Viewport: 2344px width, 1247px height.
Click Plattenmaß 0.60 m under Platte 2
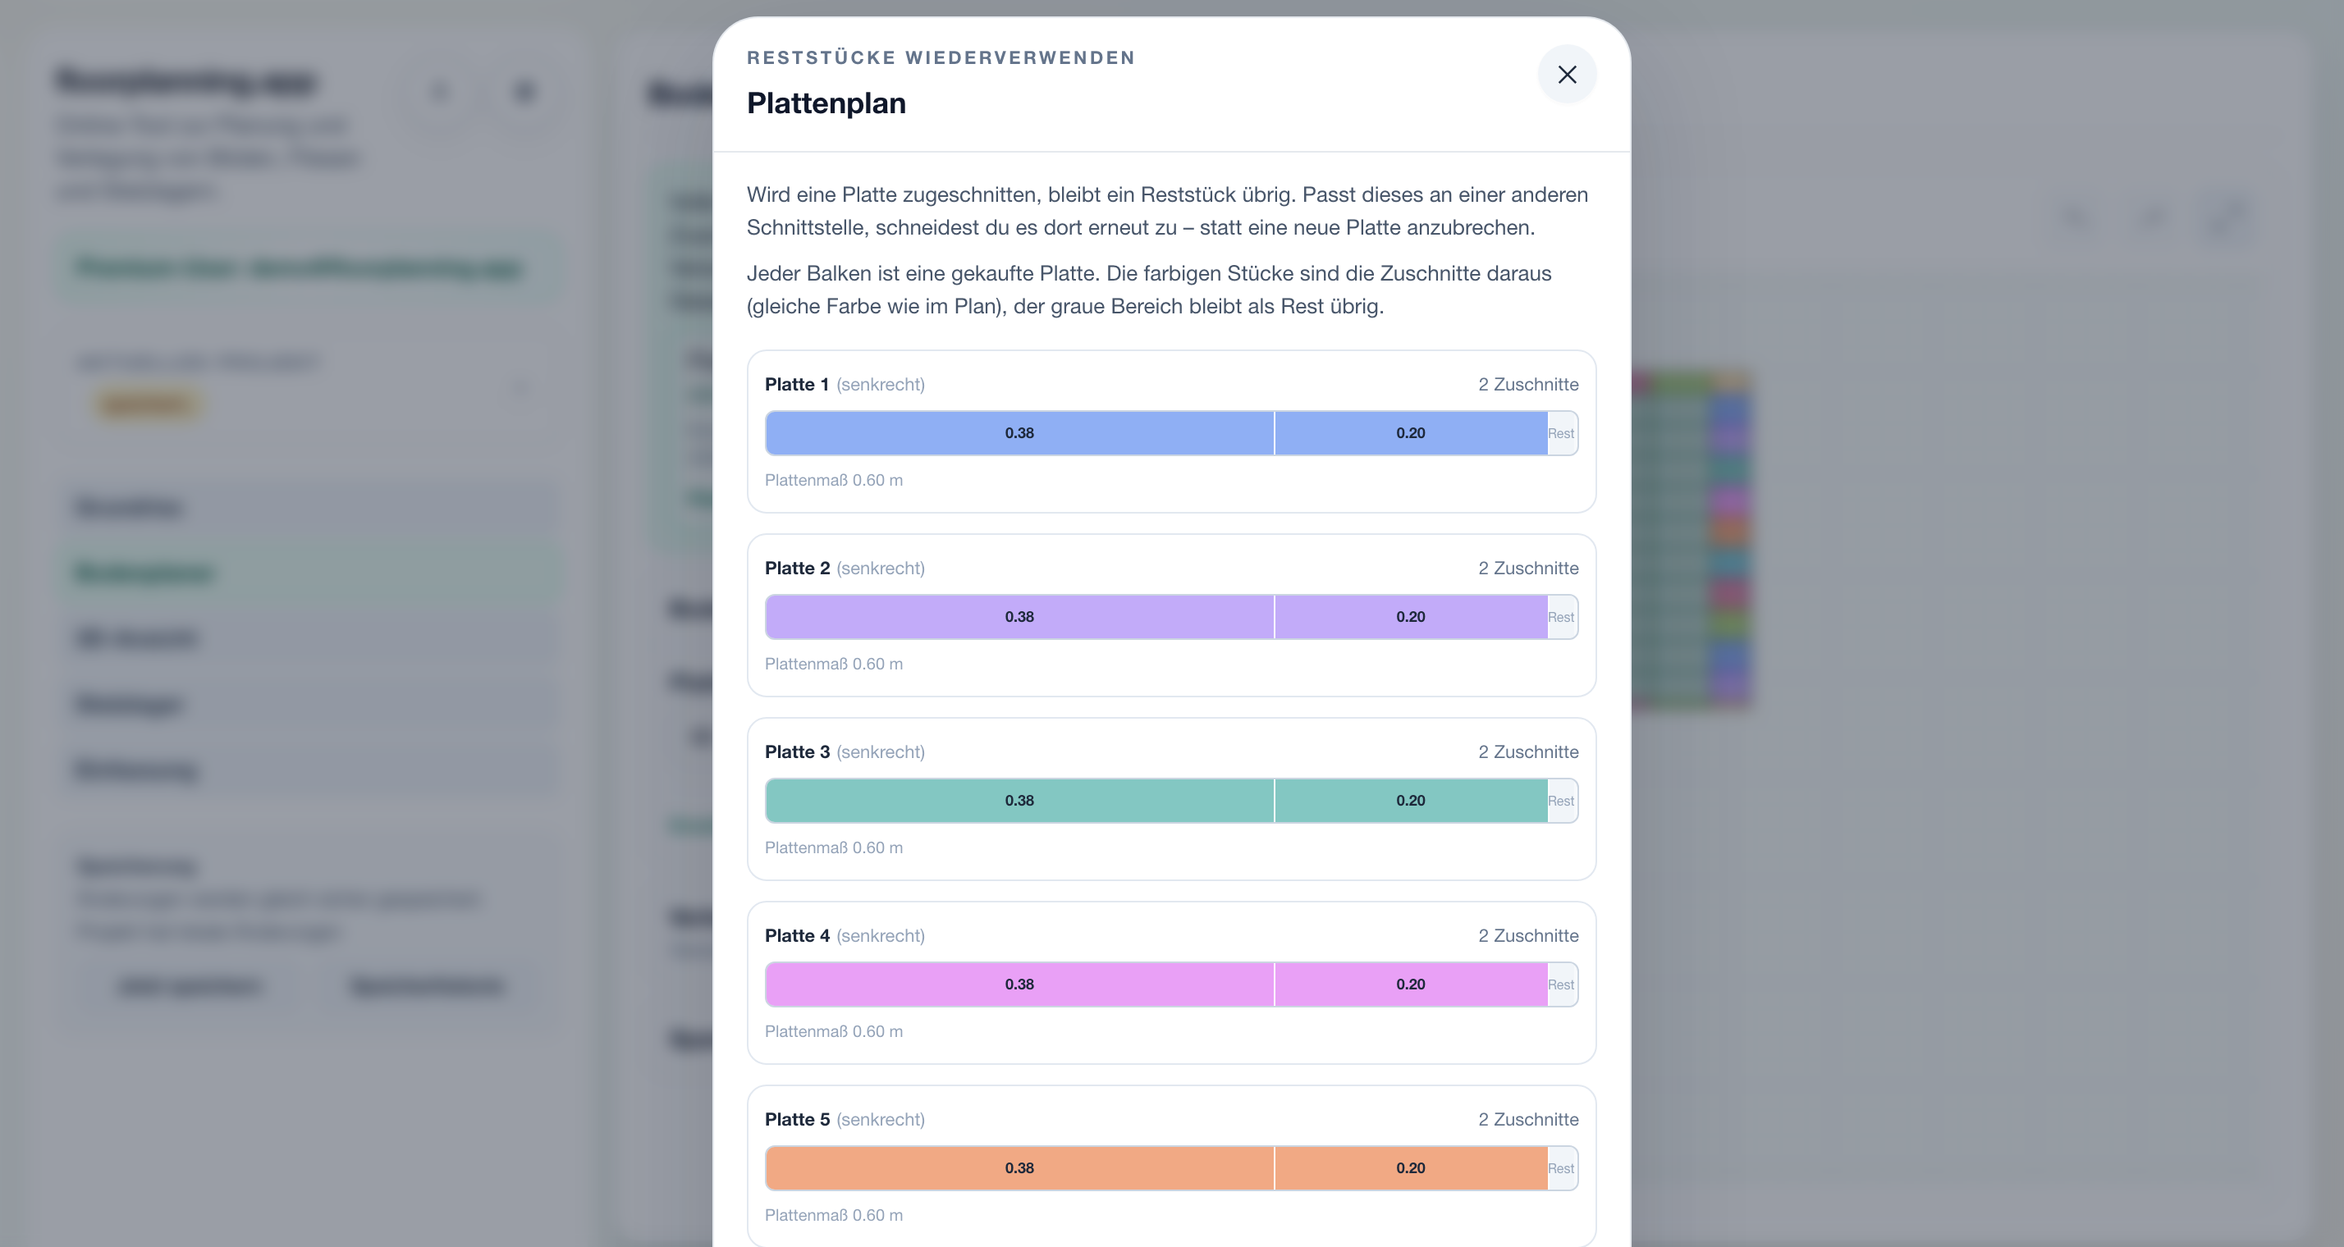pos(834,664)
